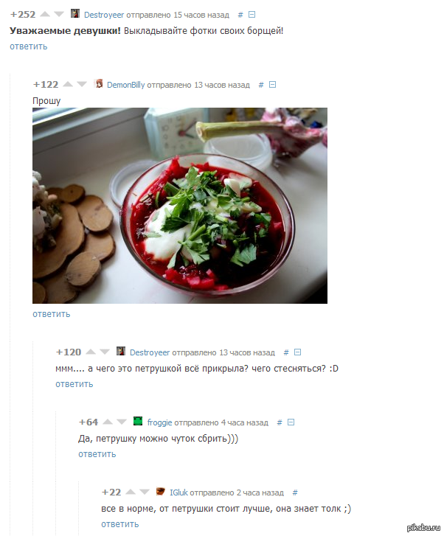Collapse Destroyeer's top comment thread

[252, 14]
